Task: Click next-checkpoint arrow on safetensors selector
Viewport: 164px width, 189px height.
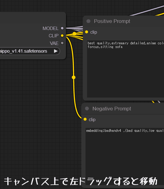Action: coord(56,51)
